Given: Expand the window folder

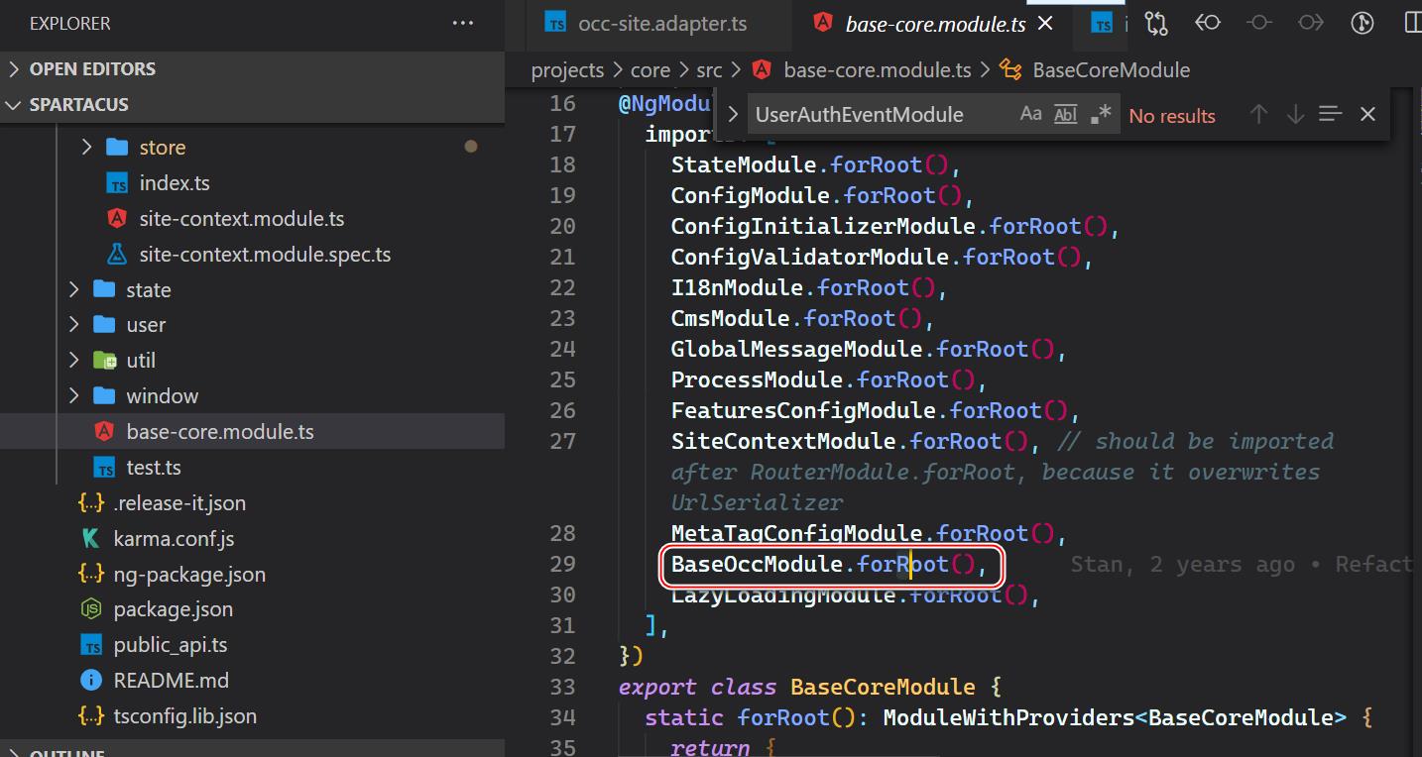Looking at the screenshot, I should pyautogui.click(x=74, y=396).
